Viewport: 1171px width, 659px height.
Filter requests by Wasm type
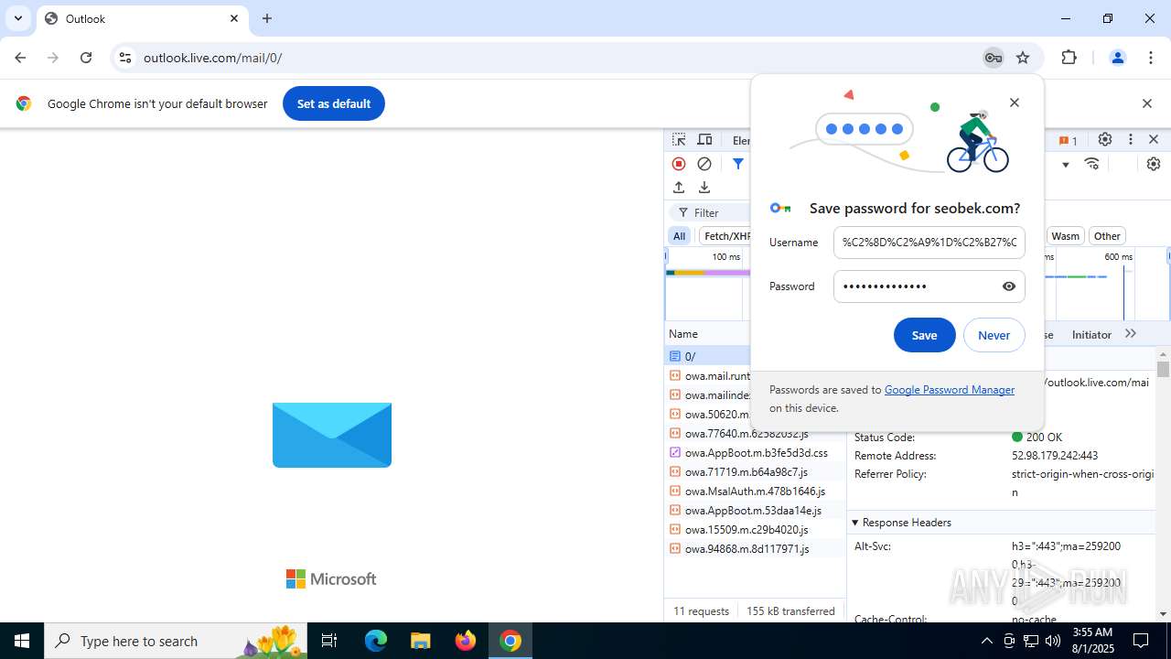pos(1065,236)
